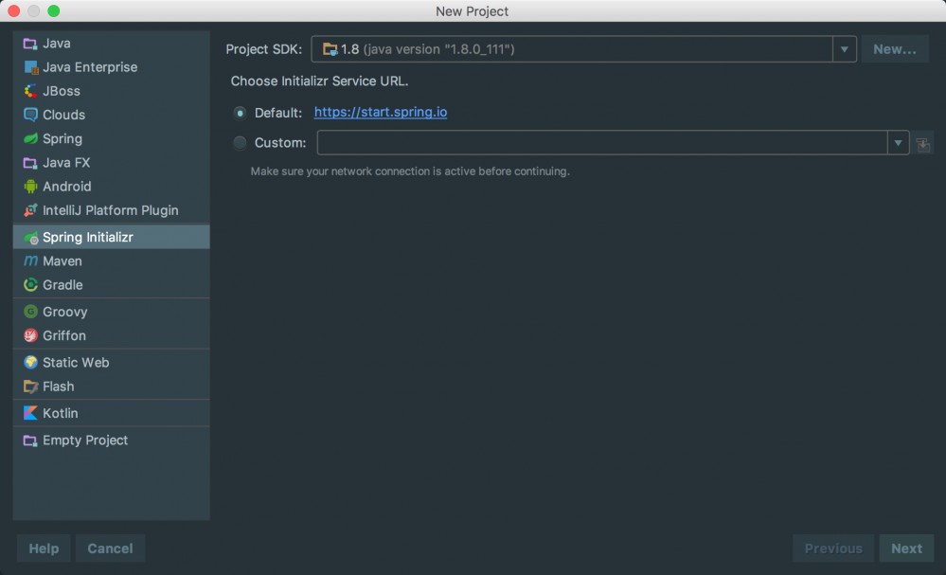Open the Project SDK combo box showing 1.8
This screenshot has height=575, width=946.
point(583,49)
